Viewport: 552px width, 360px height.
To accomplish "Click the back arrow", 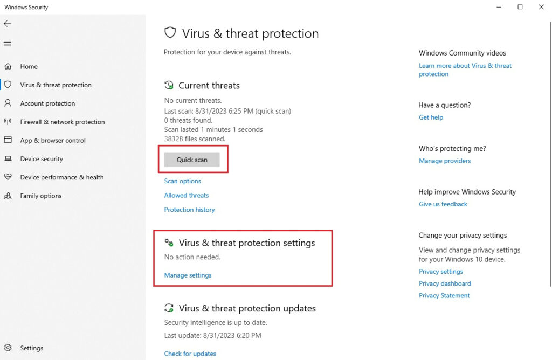I will (8, 24).
